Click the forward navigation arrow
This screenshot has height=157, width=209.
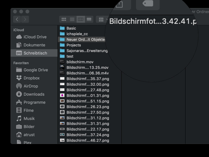click(x=25, y=19)
